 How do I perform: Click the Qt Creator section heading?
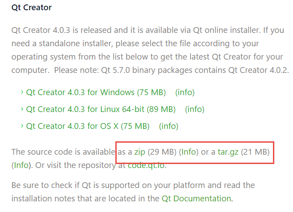pyautogui.click(x=31, y=8)
